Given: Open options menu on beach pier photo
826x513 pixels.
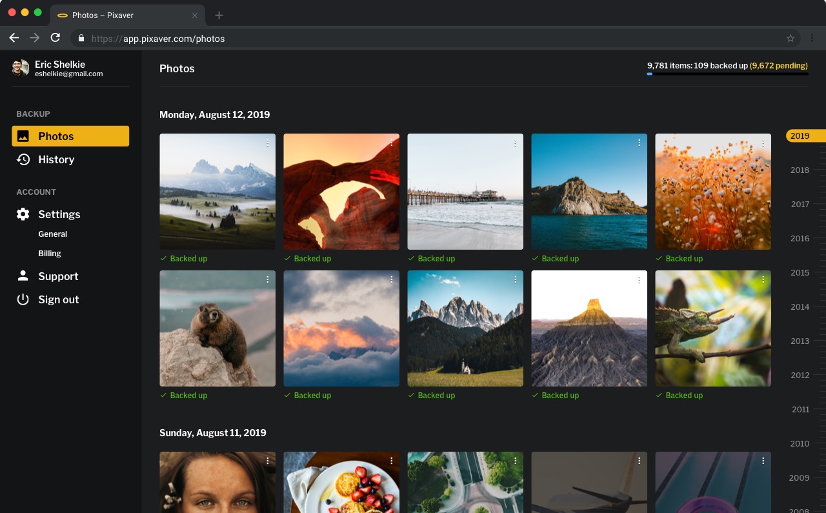Looking at the screenshot, I should (x=516, y=143).
